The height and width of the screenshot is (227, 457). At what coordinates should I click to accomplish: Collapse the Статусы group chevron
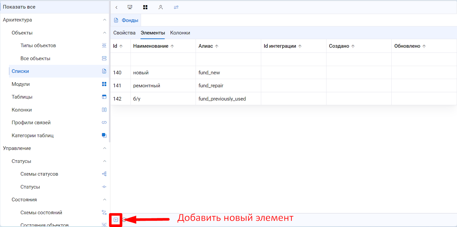[105, 161]
